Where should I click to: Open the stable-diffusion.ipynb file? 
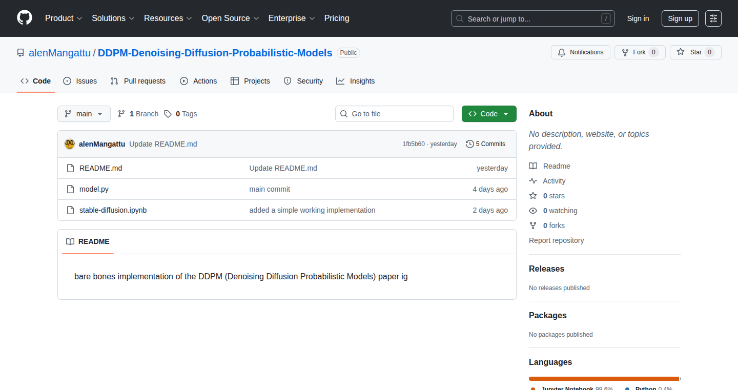(113, 210)
